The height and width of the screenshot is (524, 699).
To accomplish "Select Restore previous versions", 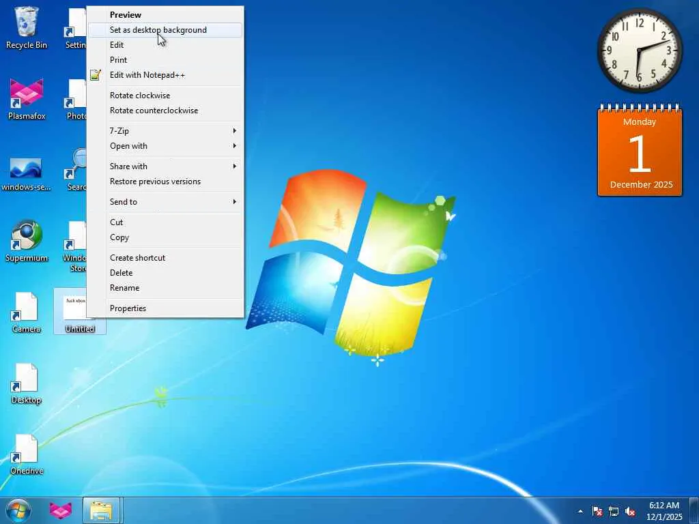I will (165, 181).
